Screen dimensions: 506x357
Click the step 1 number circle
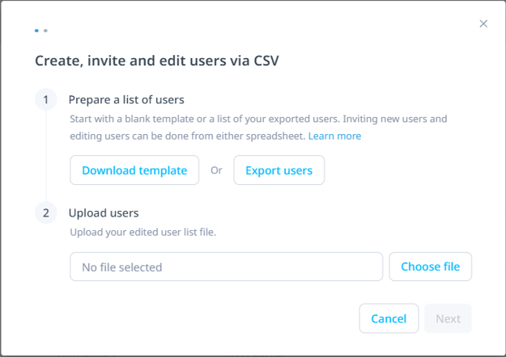(46, 99)
